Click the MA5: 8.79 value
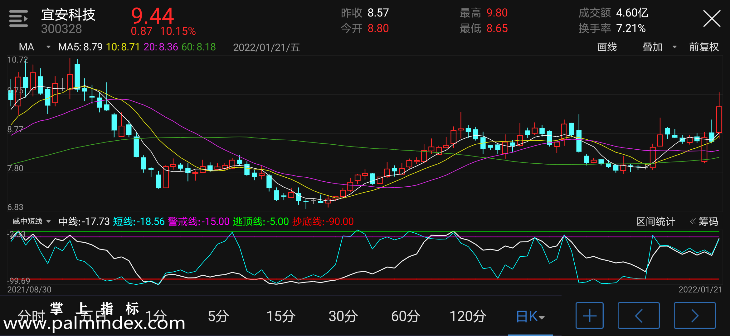Screen dimensions: 730x336 pos(80,47)
